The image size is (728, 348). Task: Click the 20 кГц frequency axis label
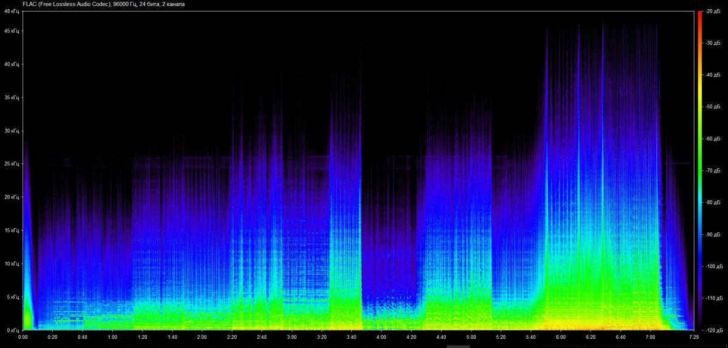10,197
